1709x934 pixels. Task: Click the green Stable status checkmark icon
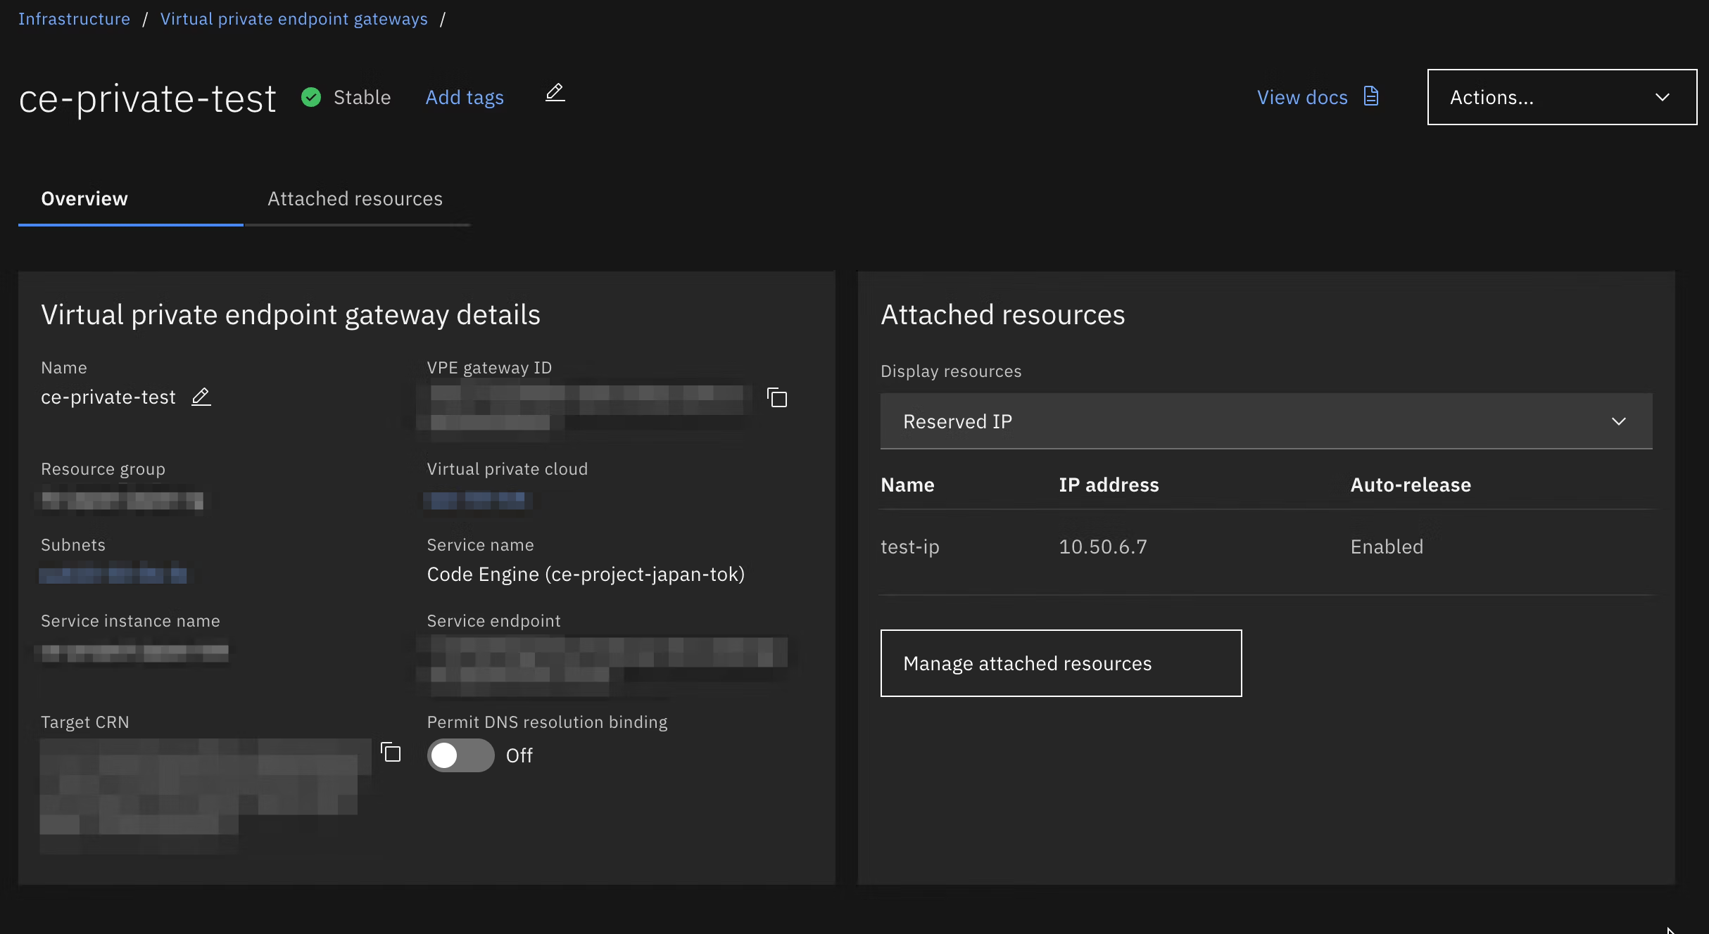pyautogui.click(x=311, y=97)
